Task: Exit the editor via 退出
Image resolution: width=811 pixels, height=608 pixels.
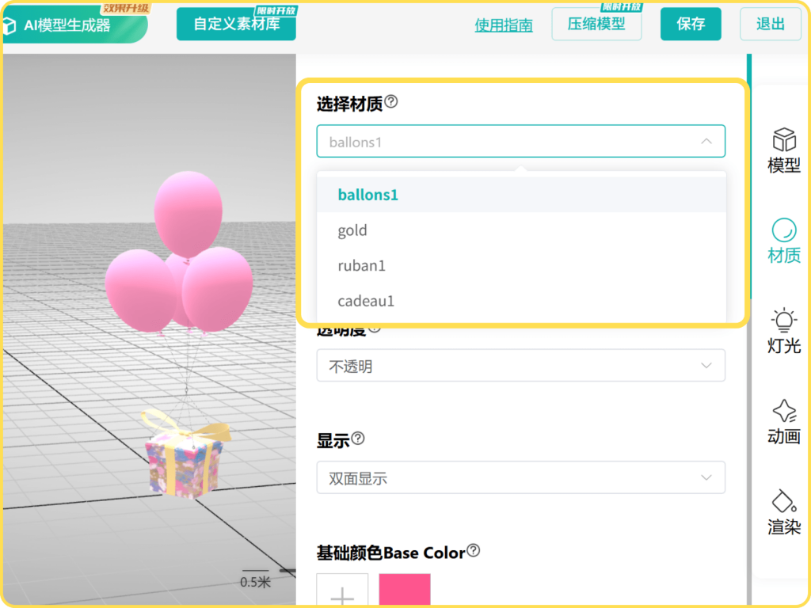Action: pyautogui.click(x=770, y=24)
